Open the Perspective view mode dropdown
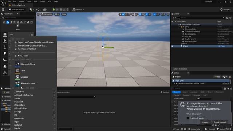Image resolution: width=233 pixels, height=131 pixels. [47, 14]
